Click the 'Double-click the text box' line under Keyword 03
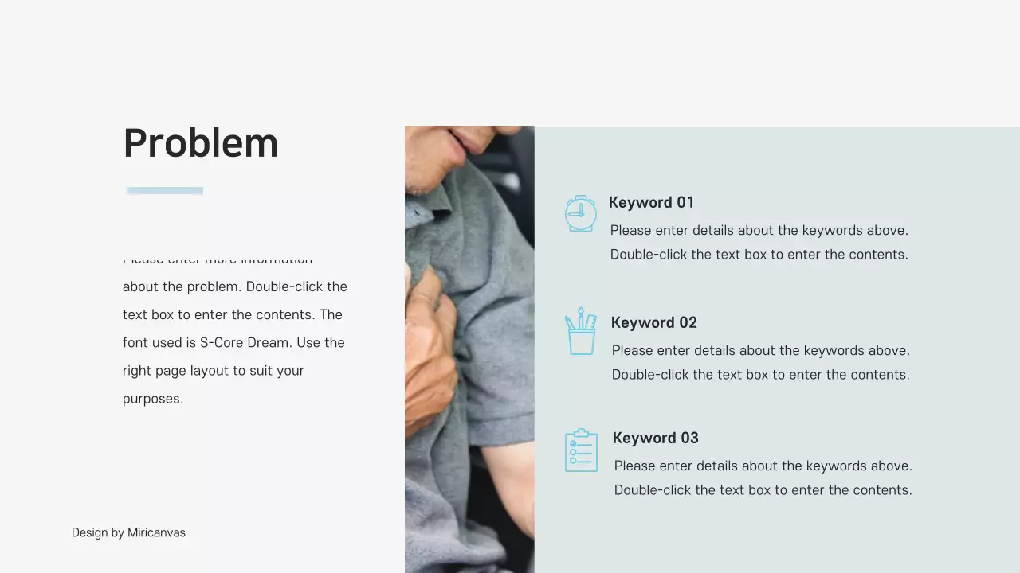The width and height of the screenshot is (1020, 573). [763, 490]
